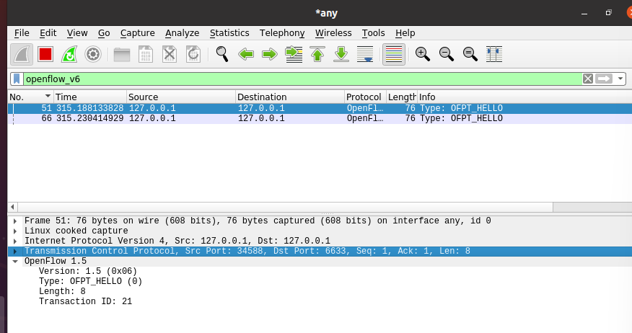Image resolution: width=632 pixels, height=333 pixels.
Task: Open the File menu
Action: pos(22,33)
